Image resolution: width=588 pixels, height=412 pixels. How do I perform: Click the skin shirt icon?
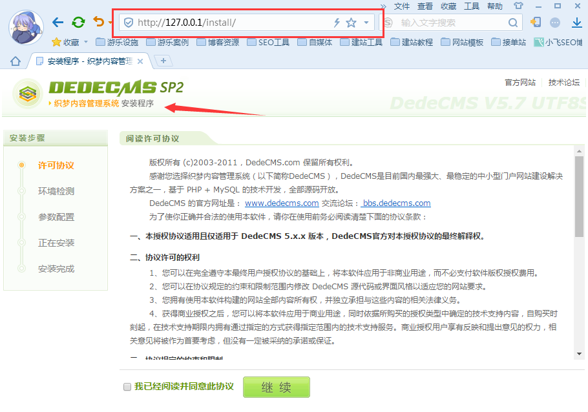pyautogui.click(x=518, y=6)
